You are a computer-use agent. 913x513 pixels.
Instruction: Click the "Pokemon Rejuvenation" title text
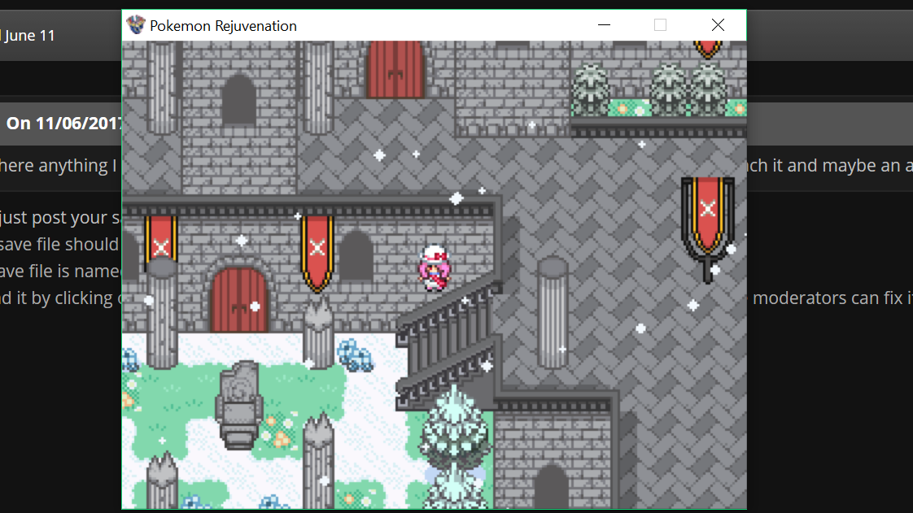pyautogui.click(x=223, y=26)
